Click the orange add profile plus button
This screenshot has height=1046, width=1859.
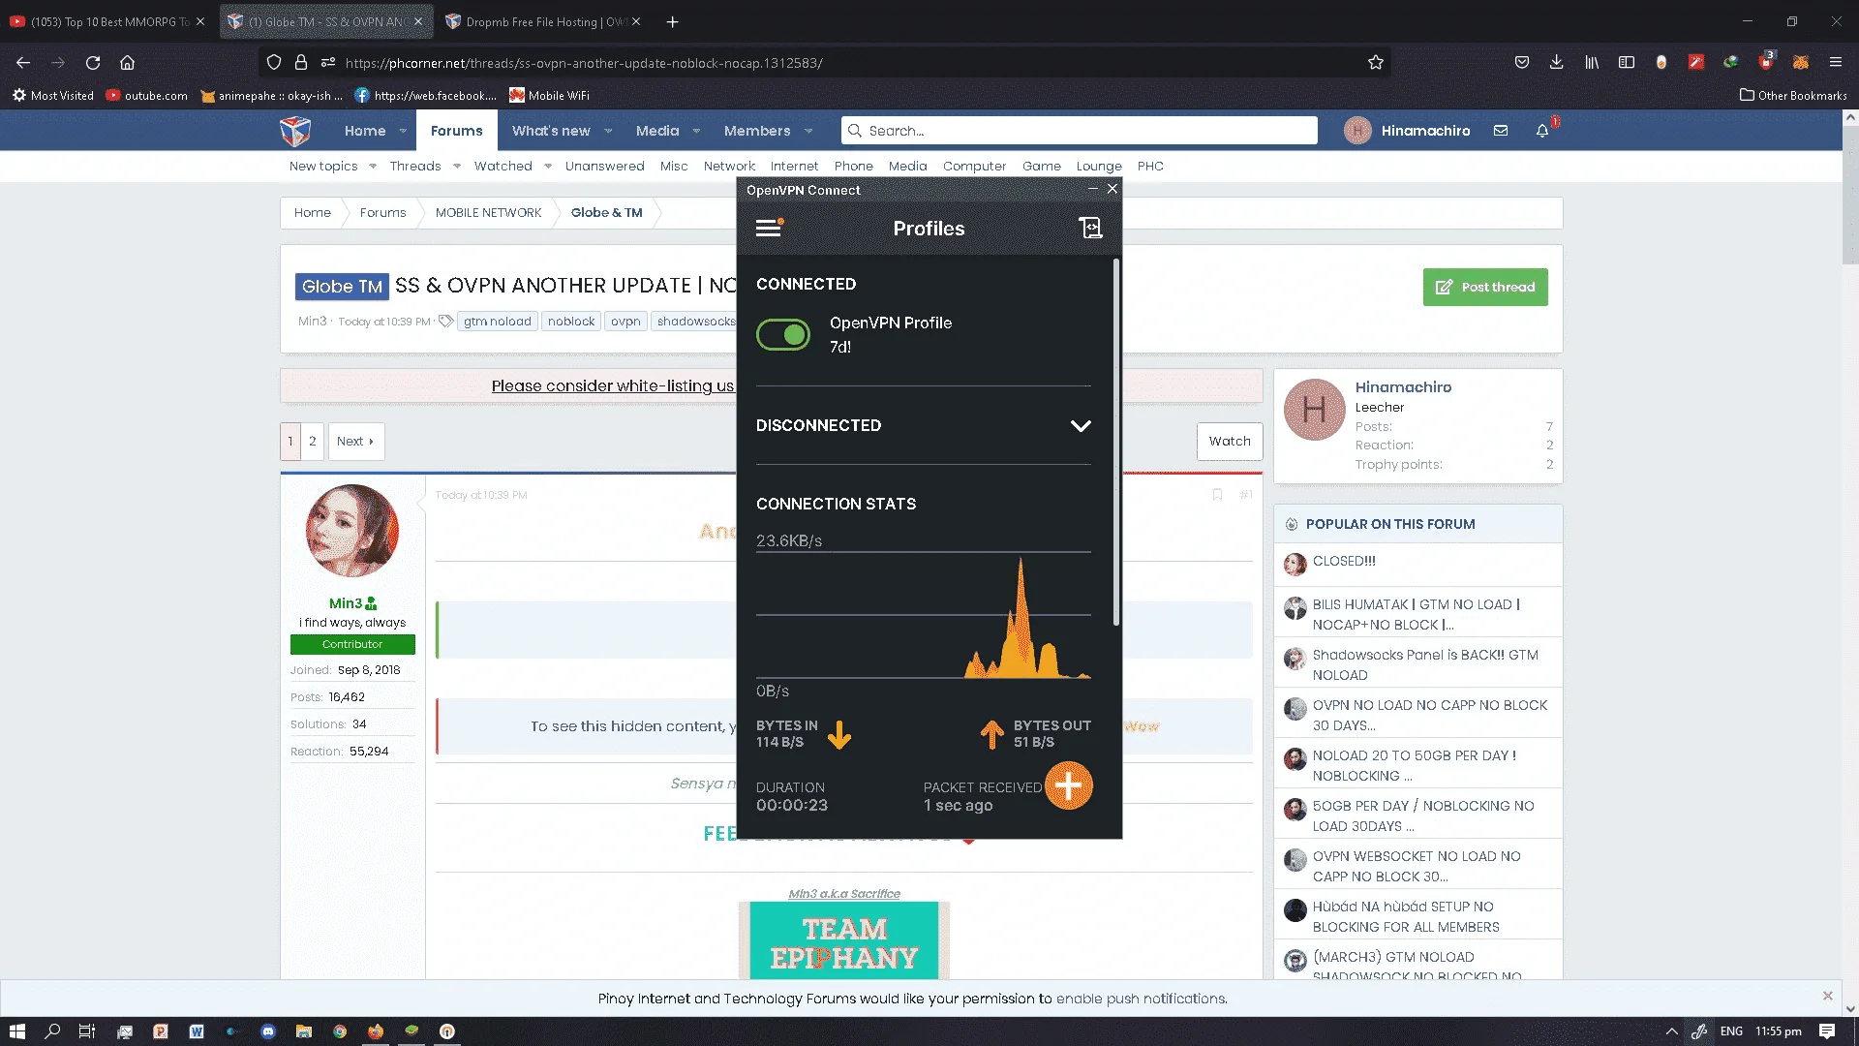point(1068,785)
